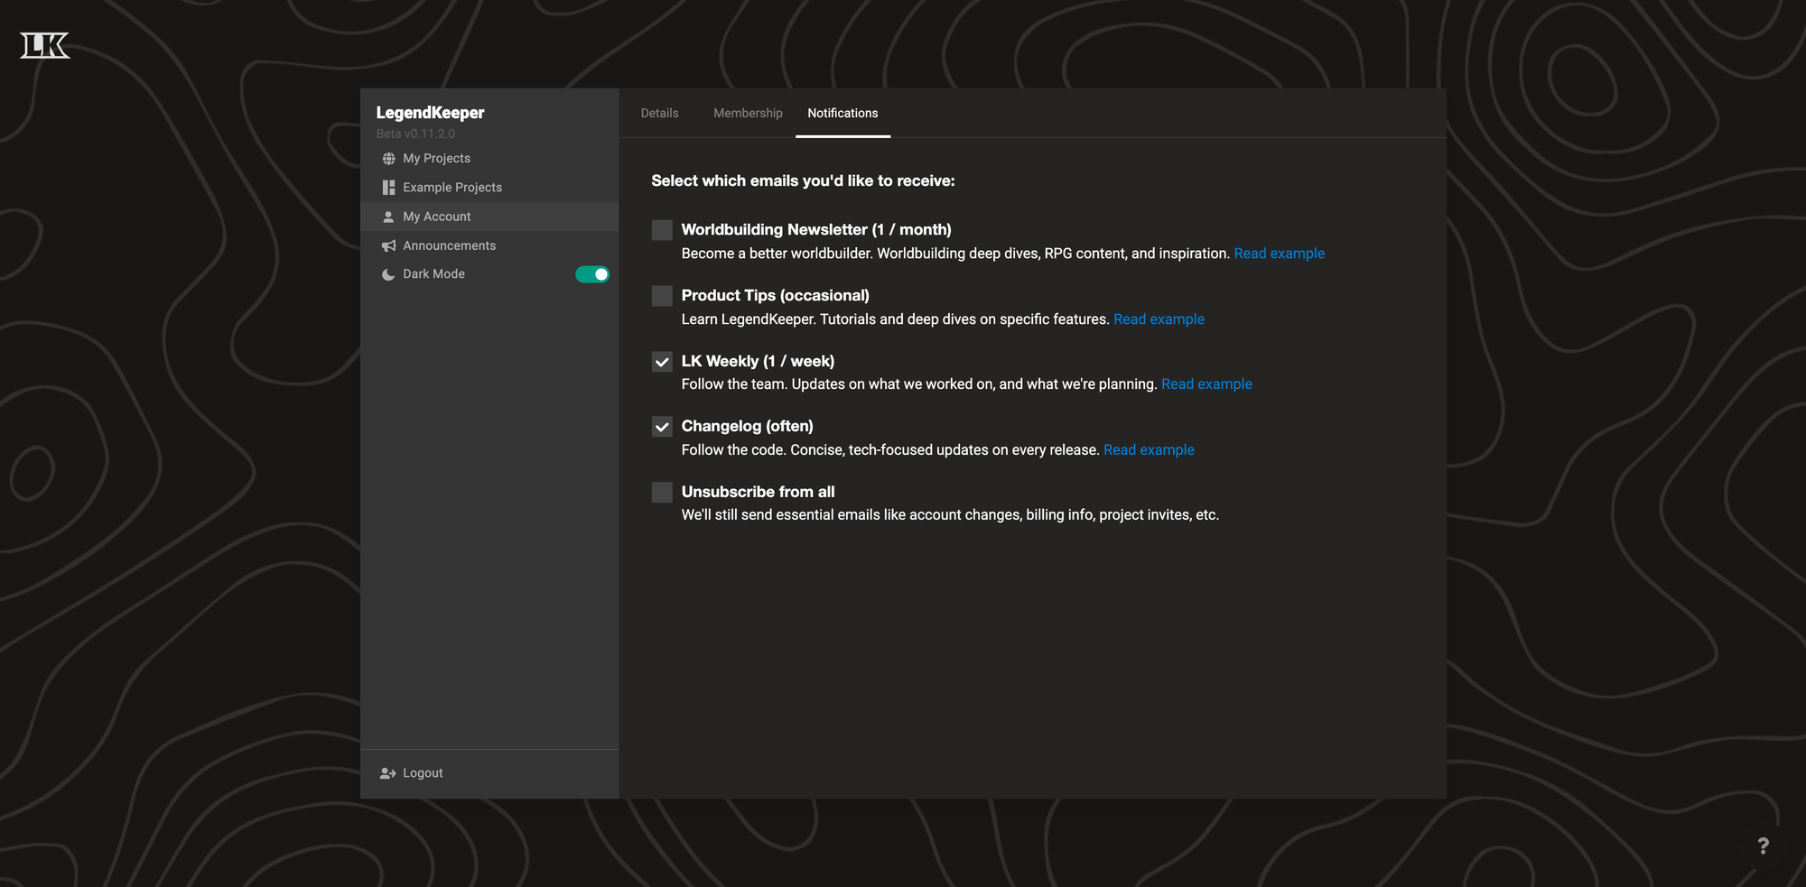Click the Example Projects layout icon
This screenshot has height=887, width=1806.
click(x=388, y=188)
